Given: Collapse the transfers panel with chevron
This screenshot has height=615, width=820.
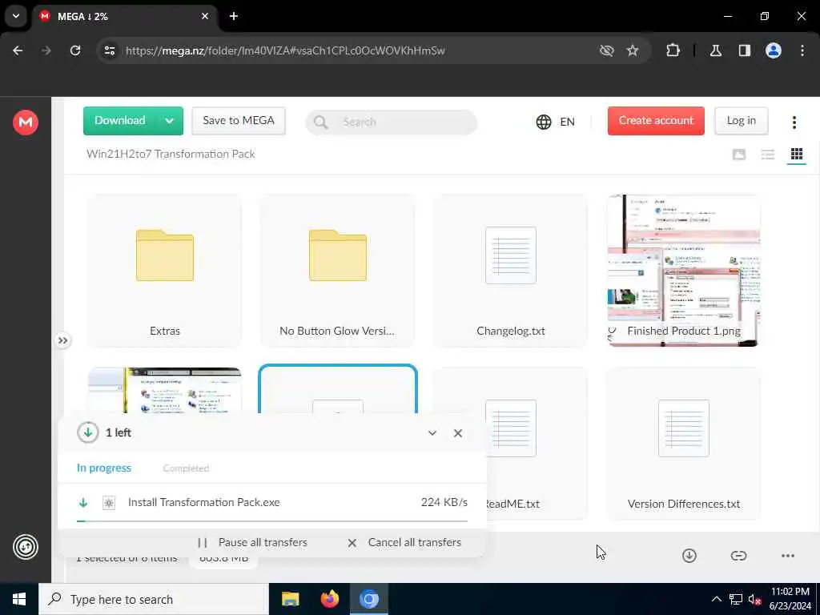Looking at the screenshot, I should [432, 433].
